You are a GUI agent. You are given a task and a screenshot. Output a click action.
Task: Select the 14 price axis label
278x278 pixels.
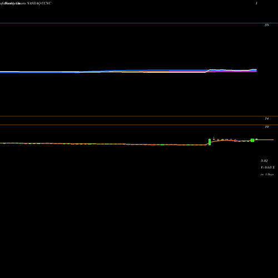click(266, 118)
